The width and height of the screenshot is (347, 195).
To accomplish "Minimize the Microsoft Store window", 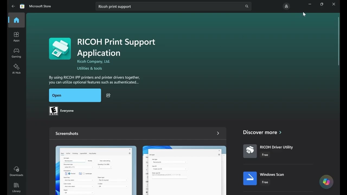I will pos(310,4).
